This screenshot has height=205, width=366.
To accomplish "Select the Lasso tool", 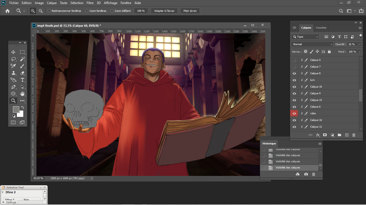I will tap(13, 59).
